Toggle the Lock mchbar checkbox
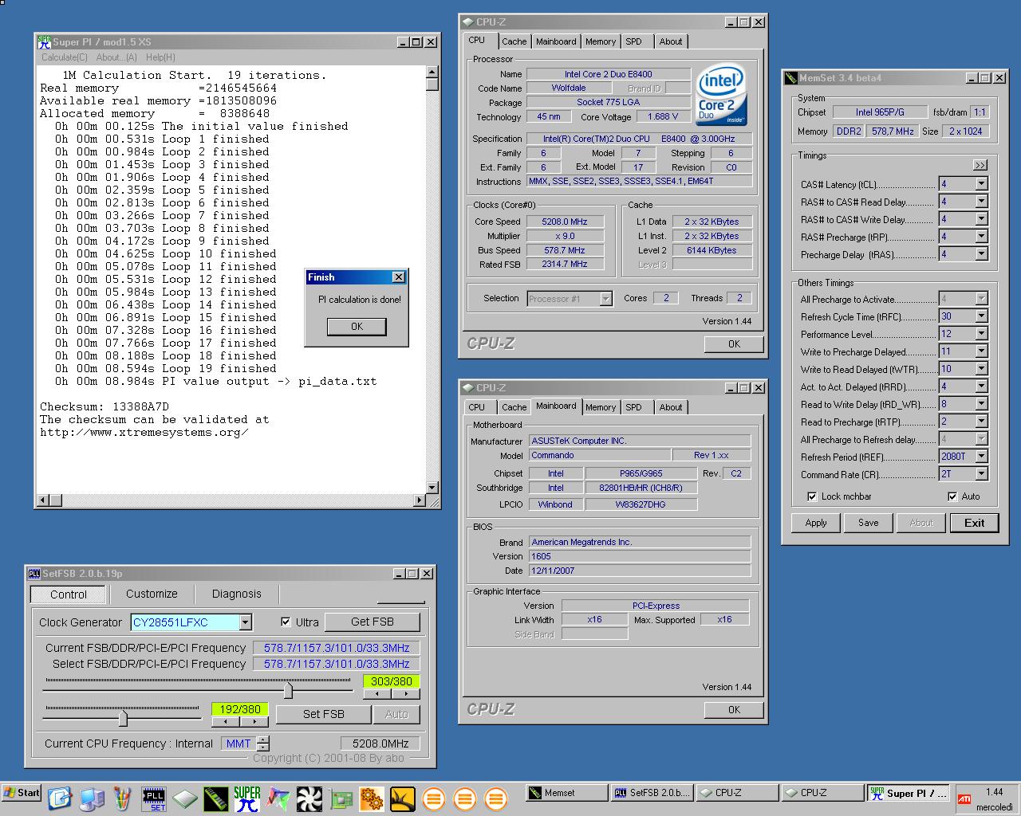This screenshot has width=1021, height=816. click(812, 496)
